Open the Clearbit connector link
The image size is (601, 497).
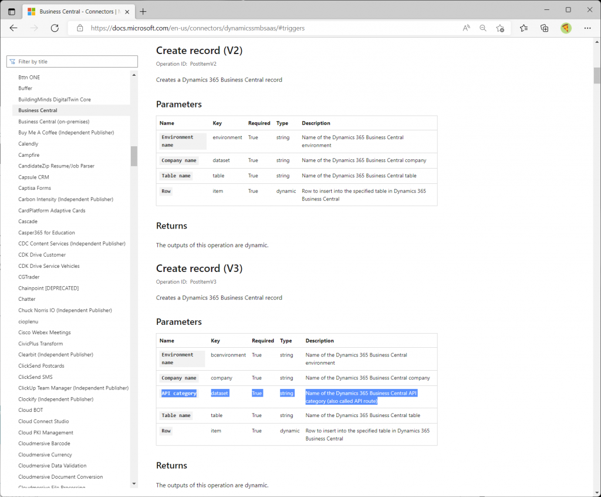[x=56, y=355]
